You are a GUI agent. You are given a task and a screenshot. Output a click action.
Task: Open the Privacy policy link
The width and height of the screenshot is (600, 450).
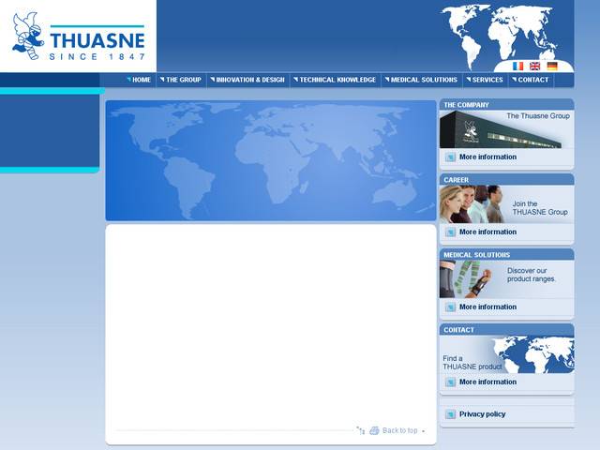click(x=482, y=414)
